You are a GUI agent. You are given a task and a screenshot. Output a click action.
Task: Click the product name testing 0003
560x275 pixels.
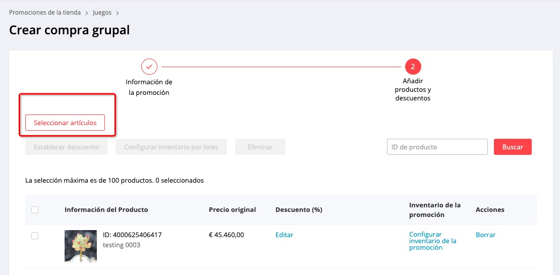pyautogui.click(x=122, y=245)
